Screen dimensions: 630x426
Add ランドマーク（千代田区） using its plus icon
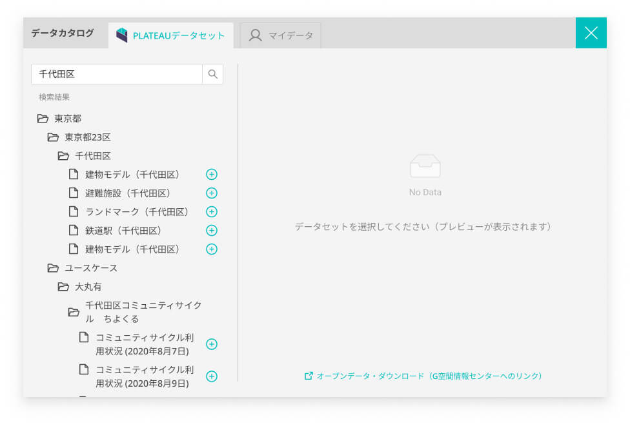coord(212,212)
